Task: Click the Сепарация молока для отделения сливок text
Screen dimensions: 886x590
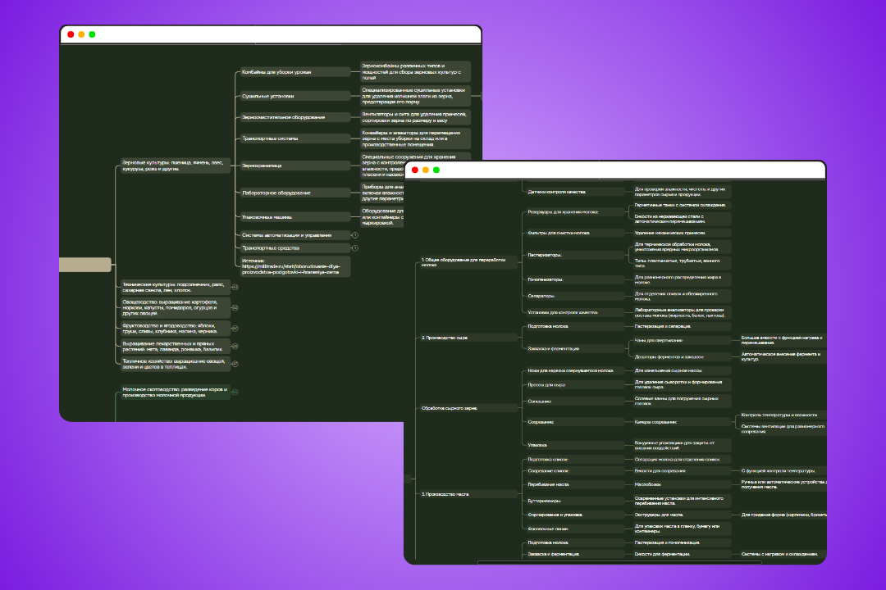Action: click(677, 460)
